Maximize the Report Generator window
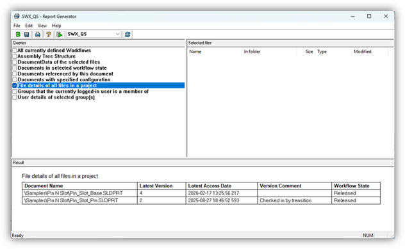The width and height of the screenshot is (405, 249). [369, 16]
